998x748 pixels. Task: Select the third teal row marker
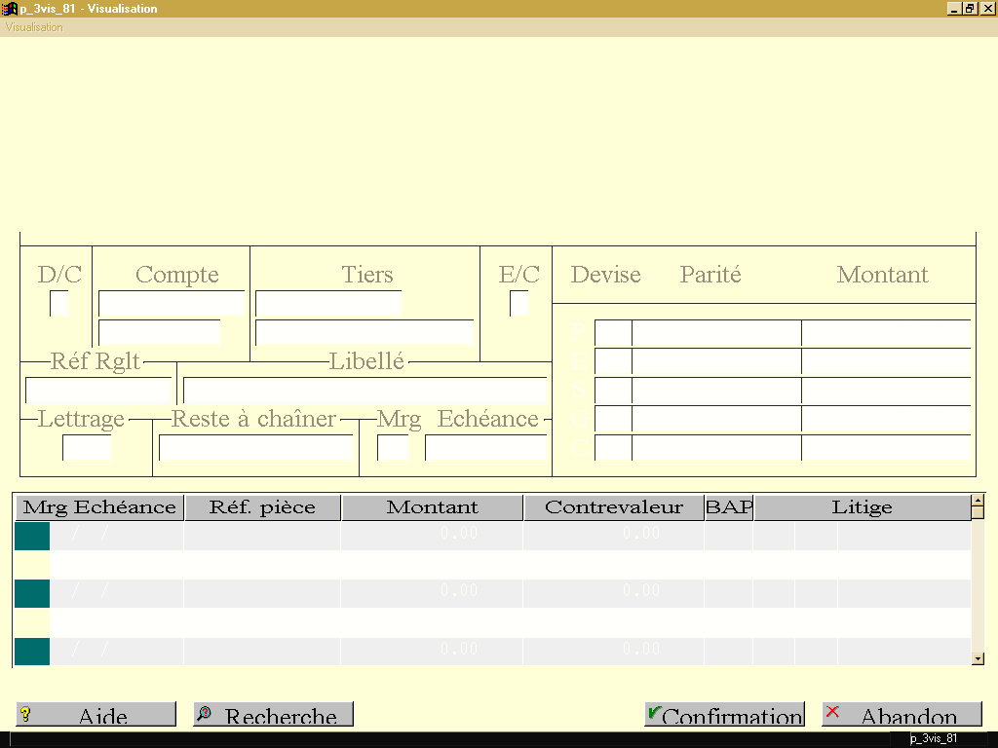(32, 652)
